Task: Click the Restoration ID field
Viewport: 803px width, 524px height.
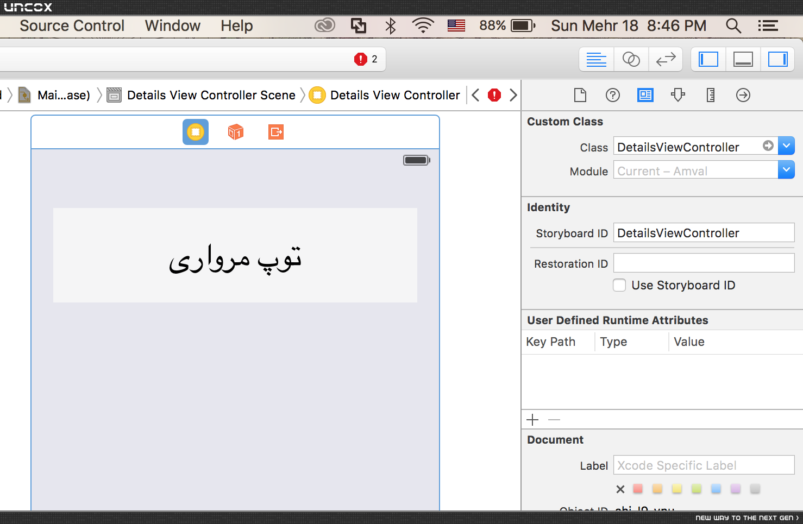Action: [704, 263]
